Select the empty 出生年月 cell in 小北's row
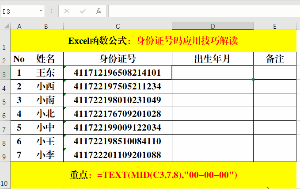The width and height of the screenshot is (300, 189). [x=213, y=114]
